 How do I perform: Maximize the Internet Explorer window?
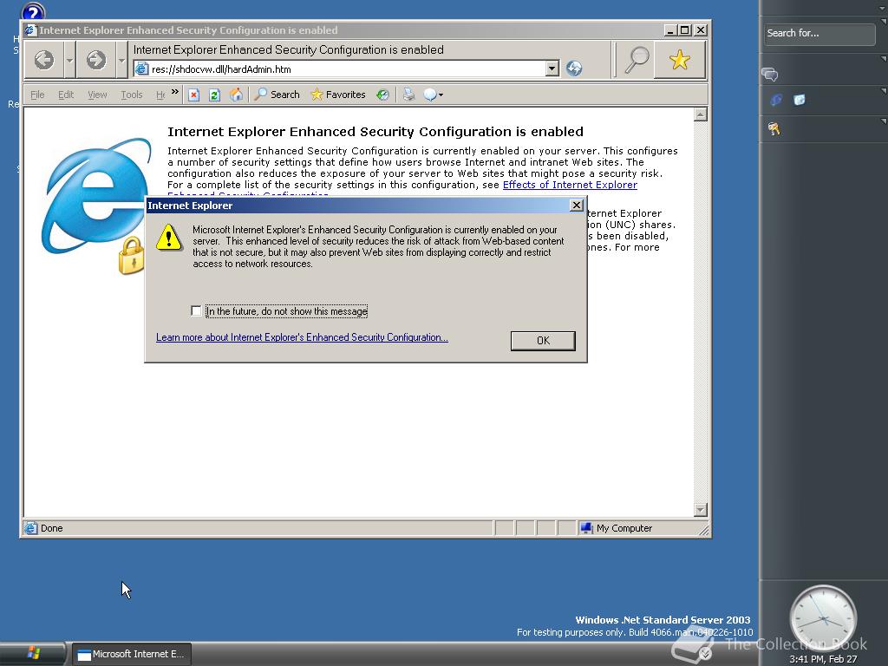coord(685,30)
